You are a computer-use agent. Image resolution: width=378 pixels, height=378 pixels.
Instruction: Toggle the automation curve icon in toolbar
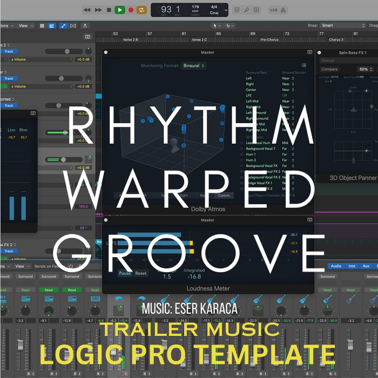click(x=63, y=26)
